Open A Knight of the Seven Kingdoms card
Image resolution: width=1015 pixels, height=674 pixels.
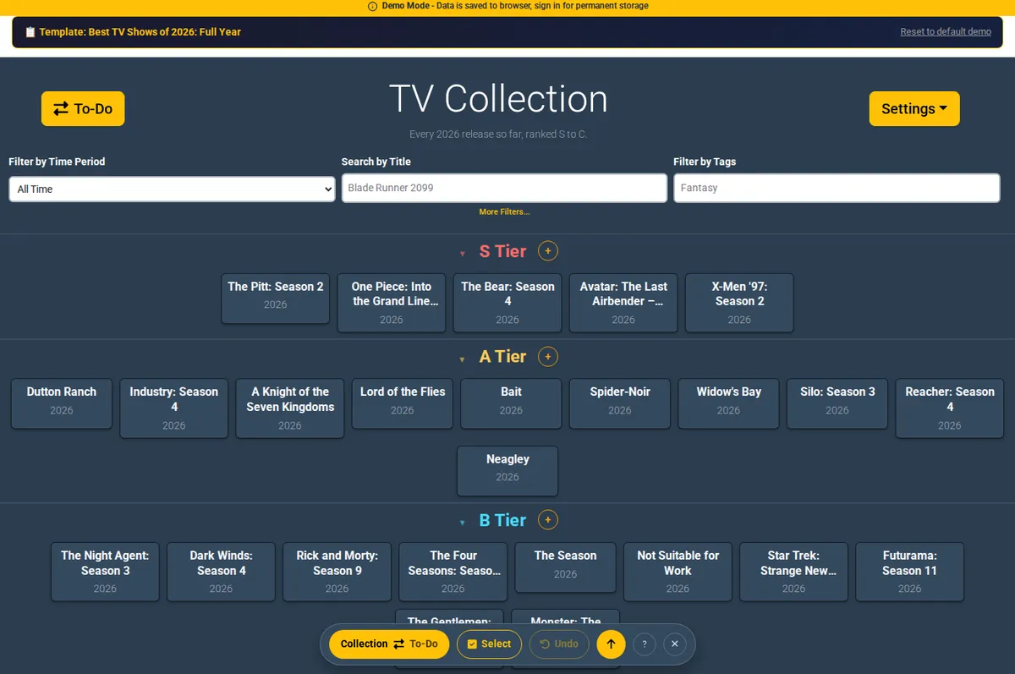click(x=290, y=408)
